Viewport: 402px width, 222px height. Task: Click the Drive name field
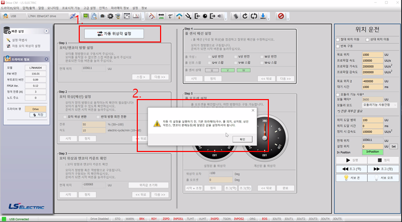click(x=36, y=109)
